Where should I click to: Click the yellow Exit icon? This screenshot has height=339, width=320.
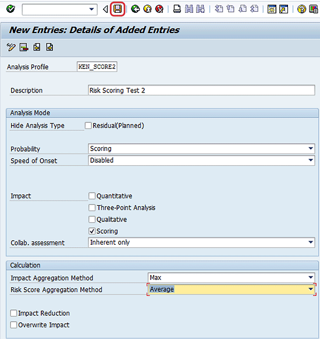148,9
